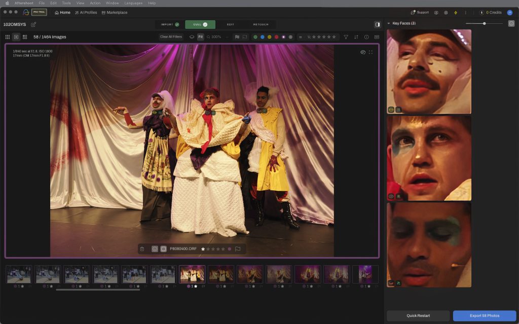Switch to the Retouch stage tab
Screen dimensions: 519x324
click(x=261, y=24)
